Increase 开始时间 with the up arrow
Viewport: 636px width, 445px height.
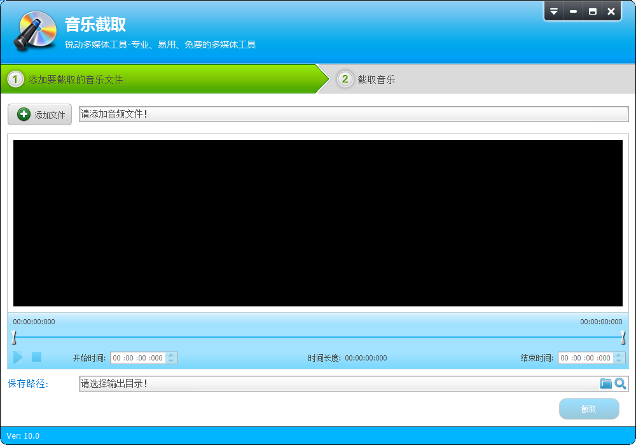172,355
